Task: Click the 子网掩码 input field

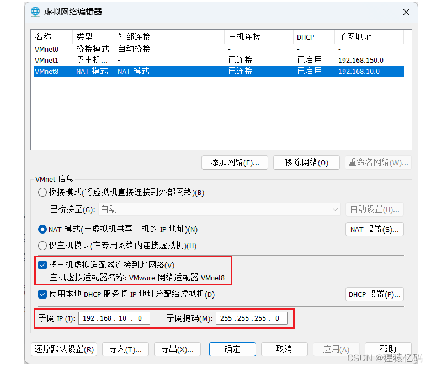Action: 252,318
